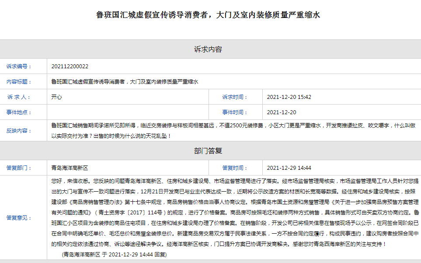The width and height of the screenshot is (421, 263).
Task: Select the complainant name 开心
Action: pyautogui.click(x=57, y=97)
